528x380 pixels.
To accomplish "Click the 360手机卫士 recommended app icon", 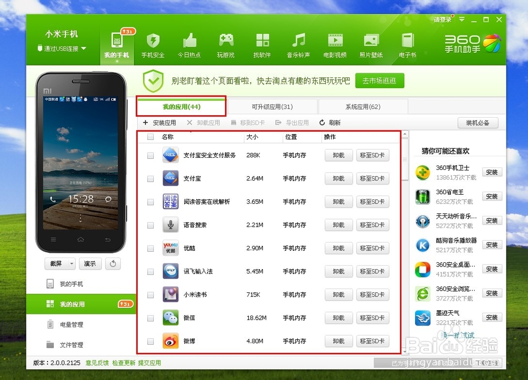I will [422, 173].
